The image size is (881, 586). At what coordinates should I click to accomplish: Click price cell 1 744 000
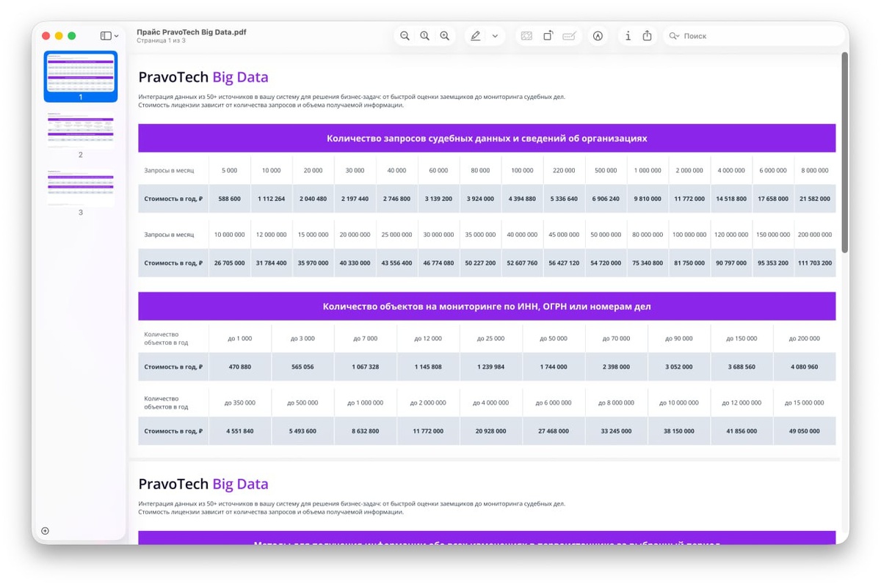(x=554, y=367)
